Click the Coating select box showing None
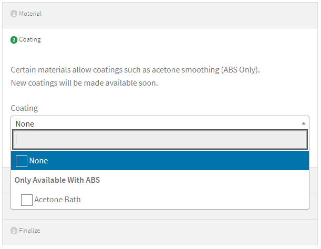The height and width of the screenshot is (249, 321). tap(160, 123)
